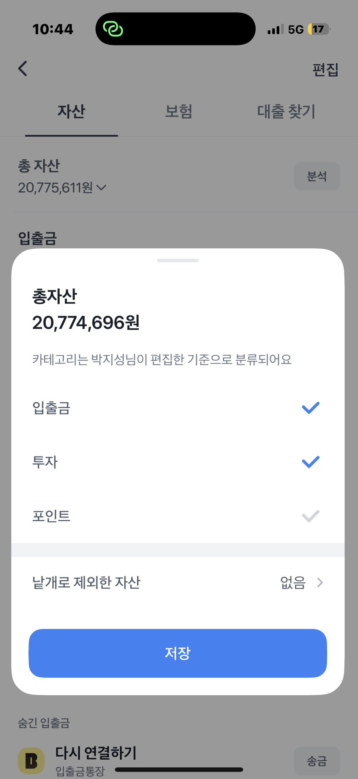
Task: Open the 없음 excluded assets setting
Action: click(x=293, y=582)
